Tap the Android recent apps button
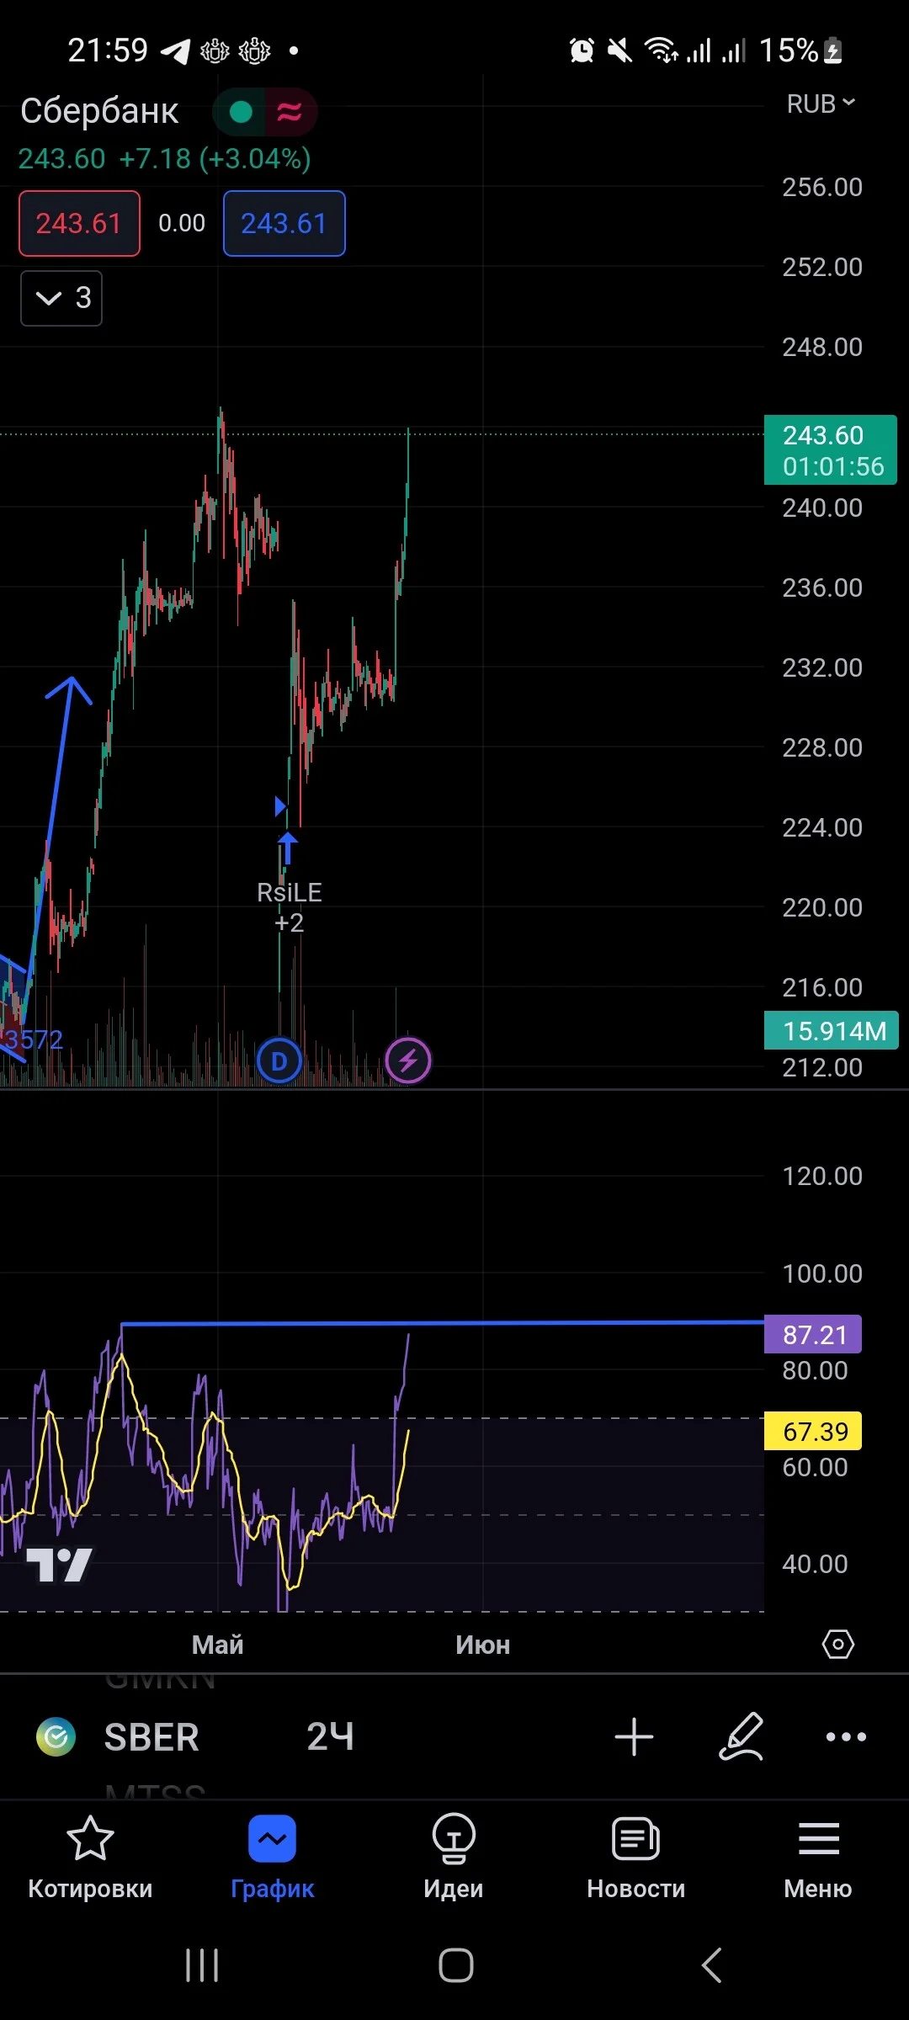The image size is (909, 2020). (202, 1965)
